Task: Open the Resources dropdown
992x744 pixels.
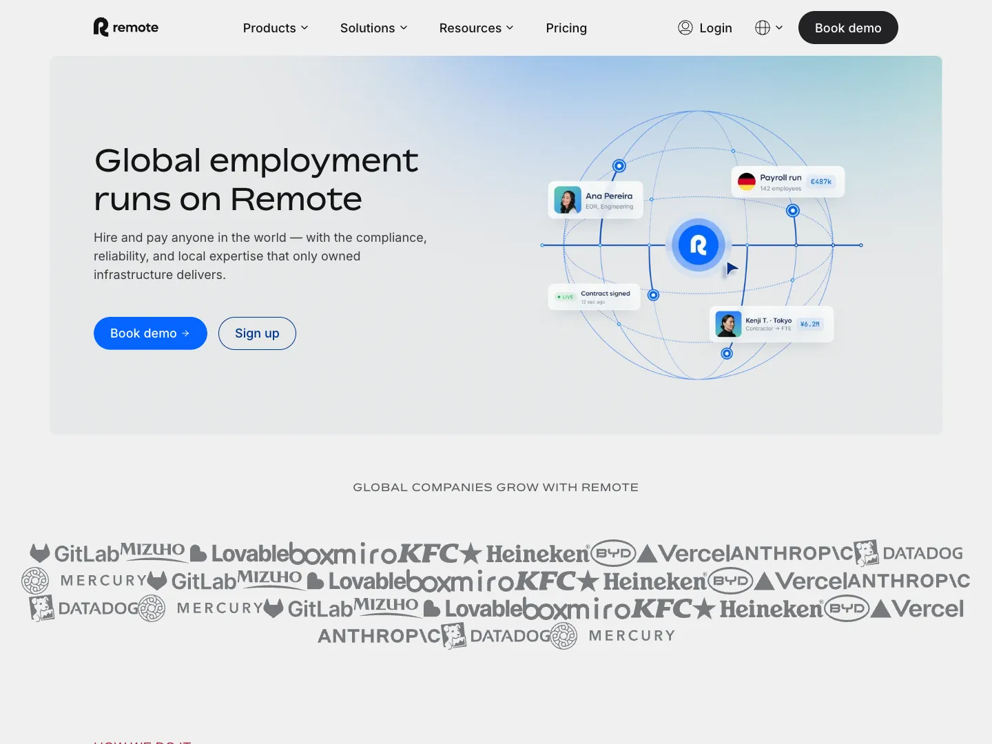Action: click(477, 28)
